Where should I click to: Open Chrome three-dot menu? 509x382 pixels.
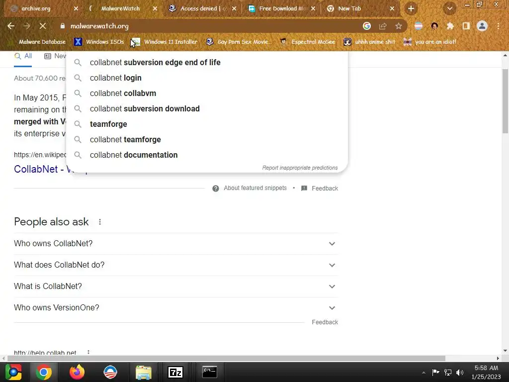(498, 26)
